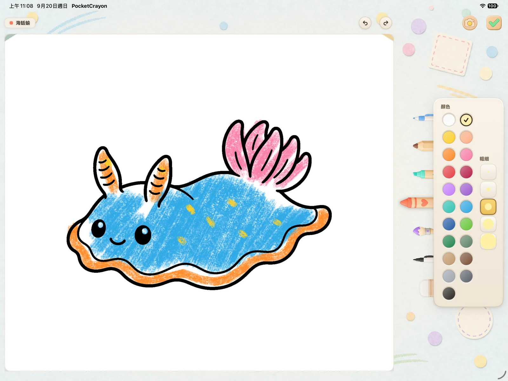Select the brown colored pencil tool
The height and width of the screenshot is (381, 508).
point(423,146)
